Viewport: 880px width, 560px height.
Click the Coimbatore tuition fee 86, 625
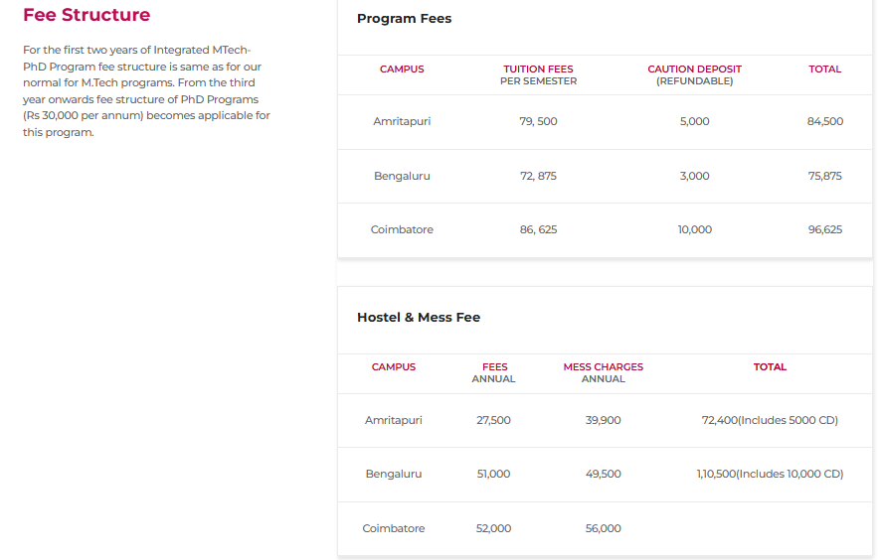[538, 229]
